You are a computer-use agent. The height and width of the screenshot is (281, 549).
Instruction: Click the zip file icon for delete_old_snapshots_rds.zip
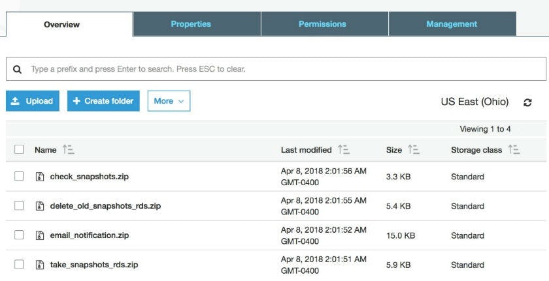click(39, 206)
